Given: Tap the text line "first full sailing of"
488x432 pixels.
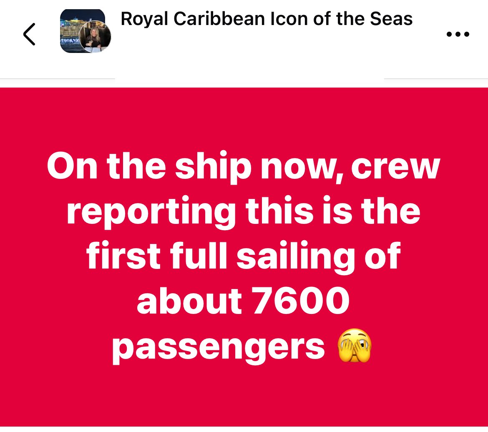Looking at the screenshot, I should click(x=244, y=257).
